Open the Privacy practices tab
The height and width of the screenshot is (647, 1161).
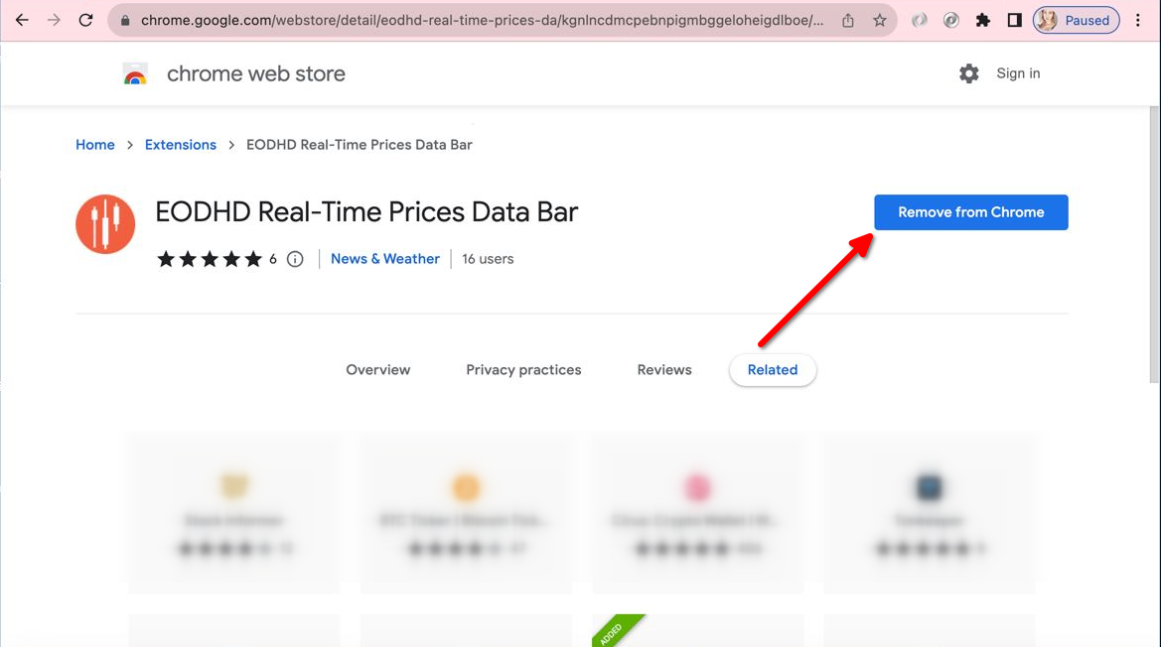pos(523,370)
